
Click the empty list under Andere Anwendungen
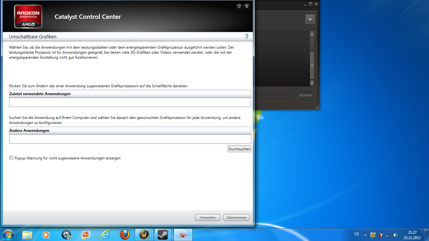point(130,139)
